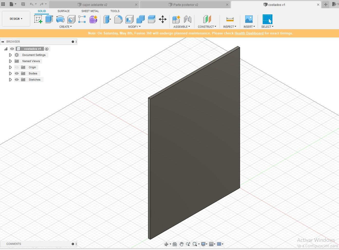
Task: Switch to the SURFACE tab
Action: [63, 11]
